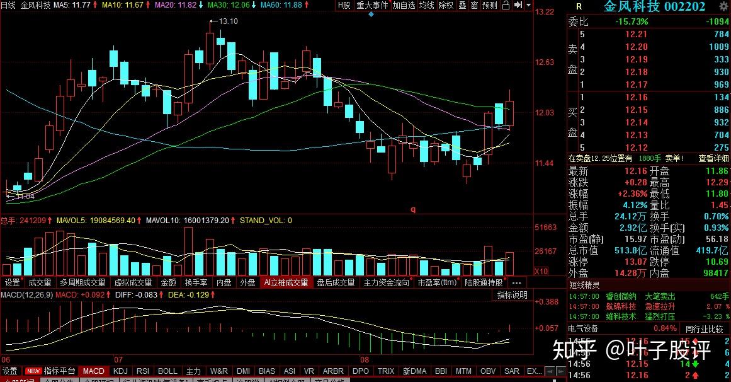Select the 虚拟成交量 tab

point(133,282)
